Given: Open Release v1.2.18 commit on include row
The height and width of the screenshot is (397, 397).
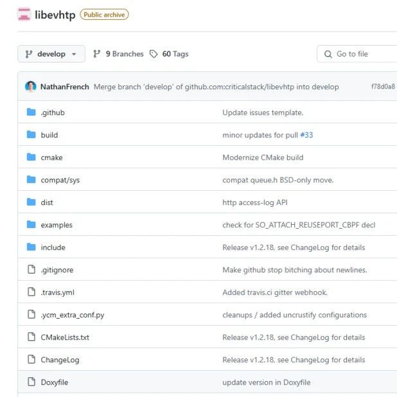Looking at the screenshot, I should (x=294, y=247).
